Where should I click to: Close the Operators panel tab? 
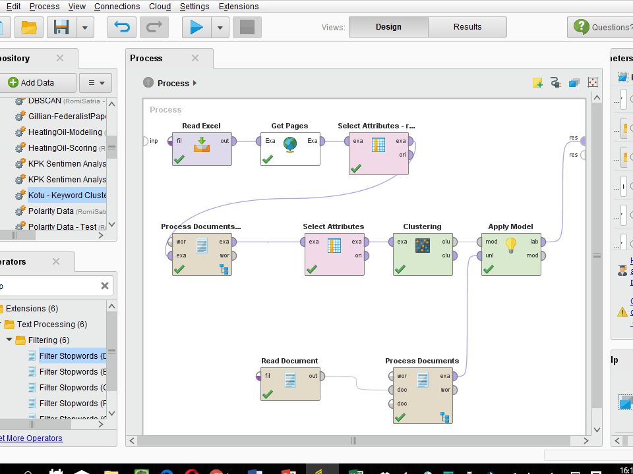[x=55, y=261]
